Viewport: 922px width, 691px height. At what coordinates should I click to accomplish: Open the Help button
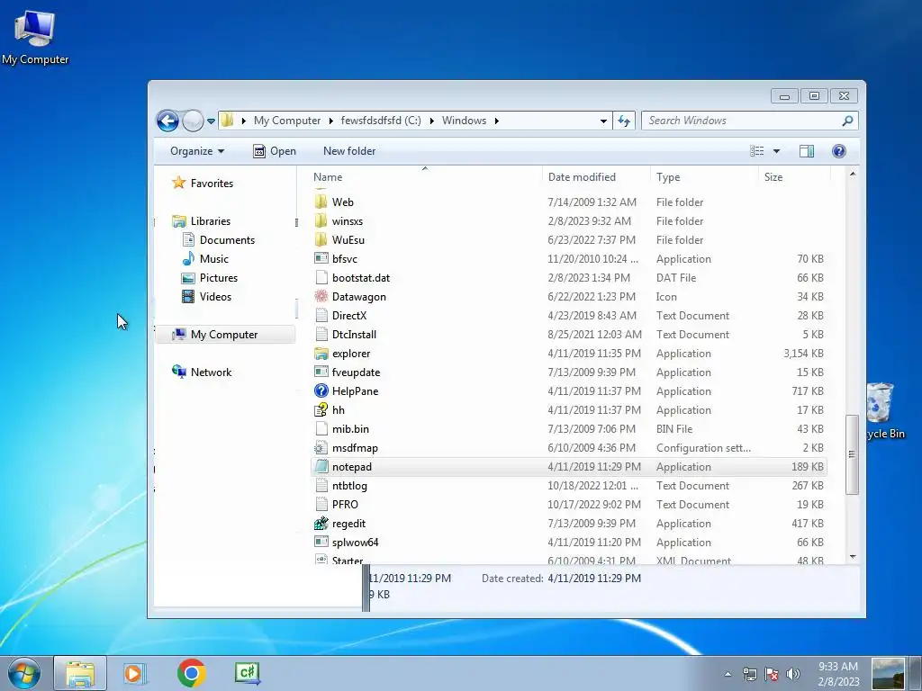[x=839, y=151]
